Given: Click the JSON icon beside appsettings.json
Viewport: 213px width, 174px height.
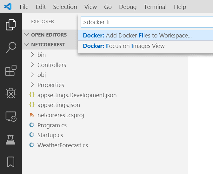Looking at the screenshot, I should coord(32,105).
